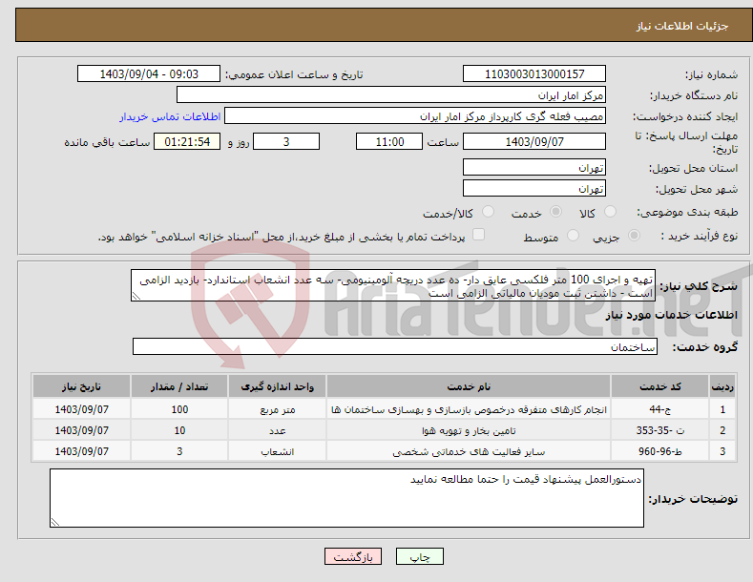Click the نام خدمت column header
Screen dimensions: 753x582
click(x=469, y=386)
